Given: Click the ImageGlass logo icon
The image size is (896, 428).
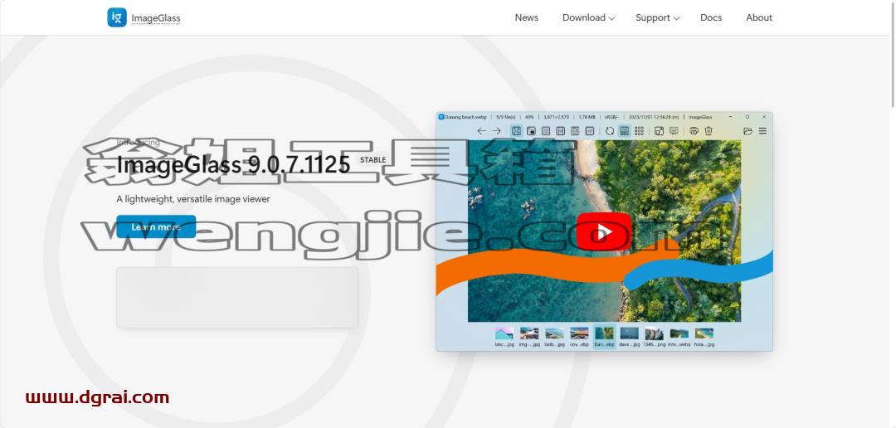Looking at the screenshot, I should [117, 17].
